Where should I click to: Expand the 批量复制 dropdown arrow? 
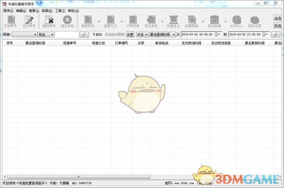203,21
